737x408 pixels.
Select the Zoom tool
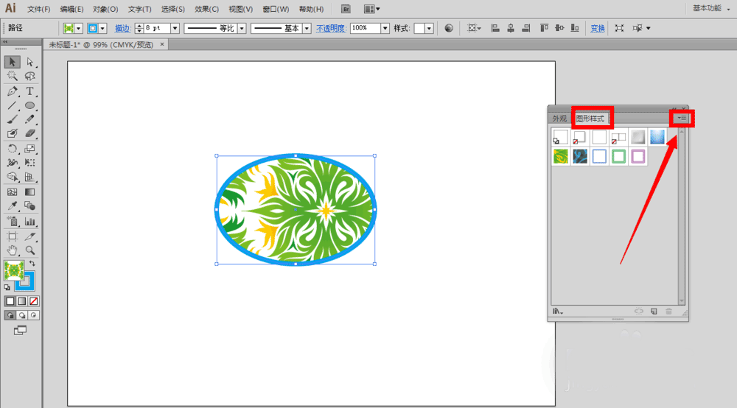(30, 250)
